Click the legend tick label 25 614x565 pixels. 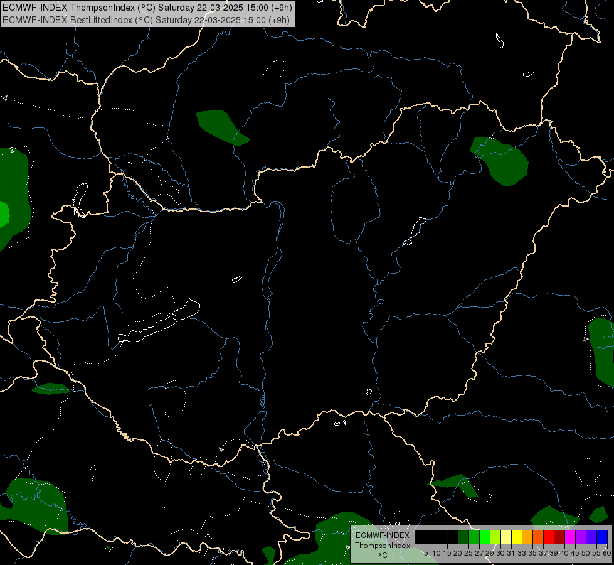[x=468, y=553]
